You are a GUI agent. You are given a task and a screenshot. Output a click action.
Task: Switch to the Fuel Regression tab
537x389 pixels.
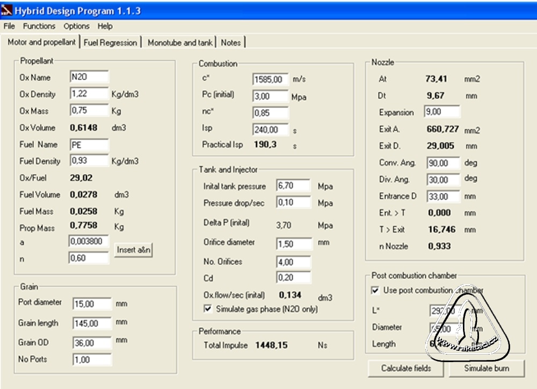110,42
